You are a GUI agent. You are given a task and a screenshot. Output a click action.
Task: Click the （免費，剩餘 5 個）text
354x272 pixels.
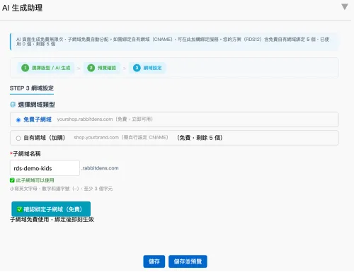(200, 138)
